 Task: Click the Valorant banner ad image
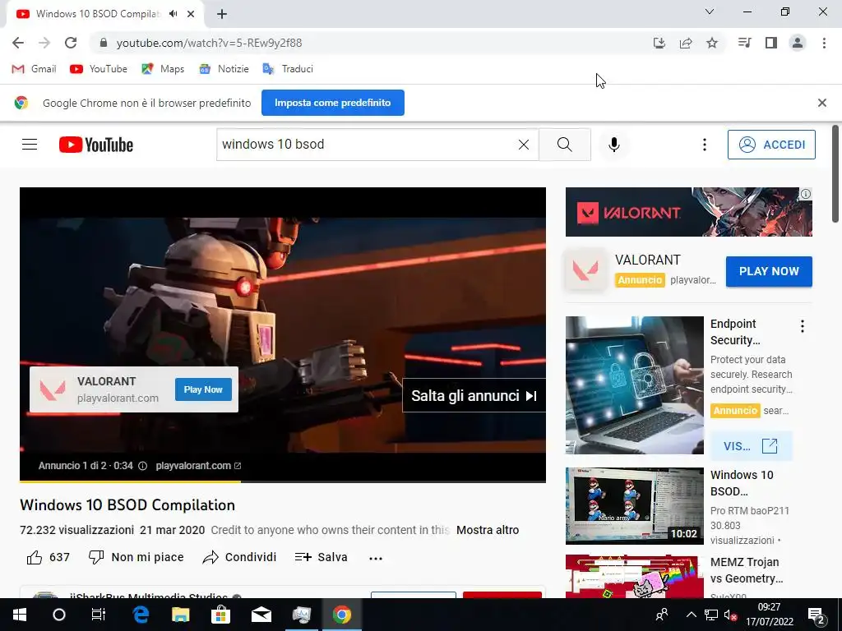[x=688, y=212]
